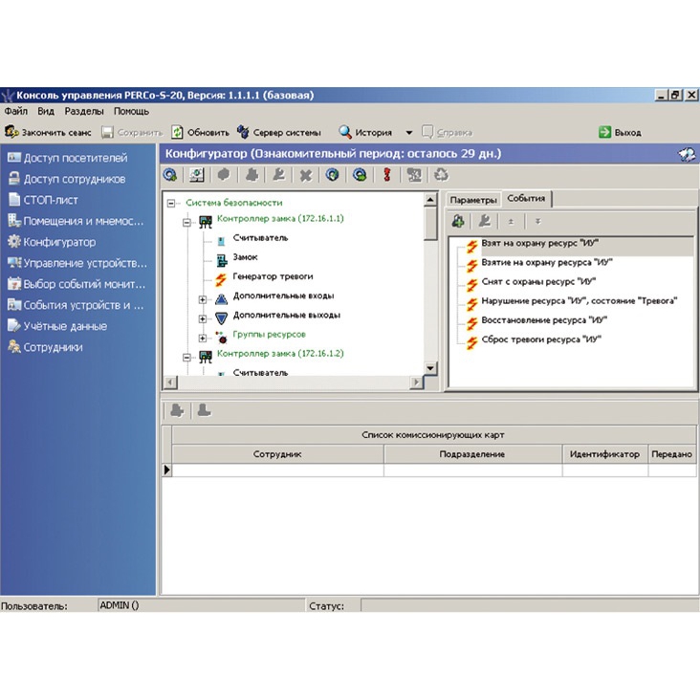Select event Сброс тревоги ресурса "ИУ"

[x=541, y=339]
